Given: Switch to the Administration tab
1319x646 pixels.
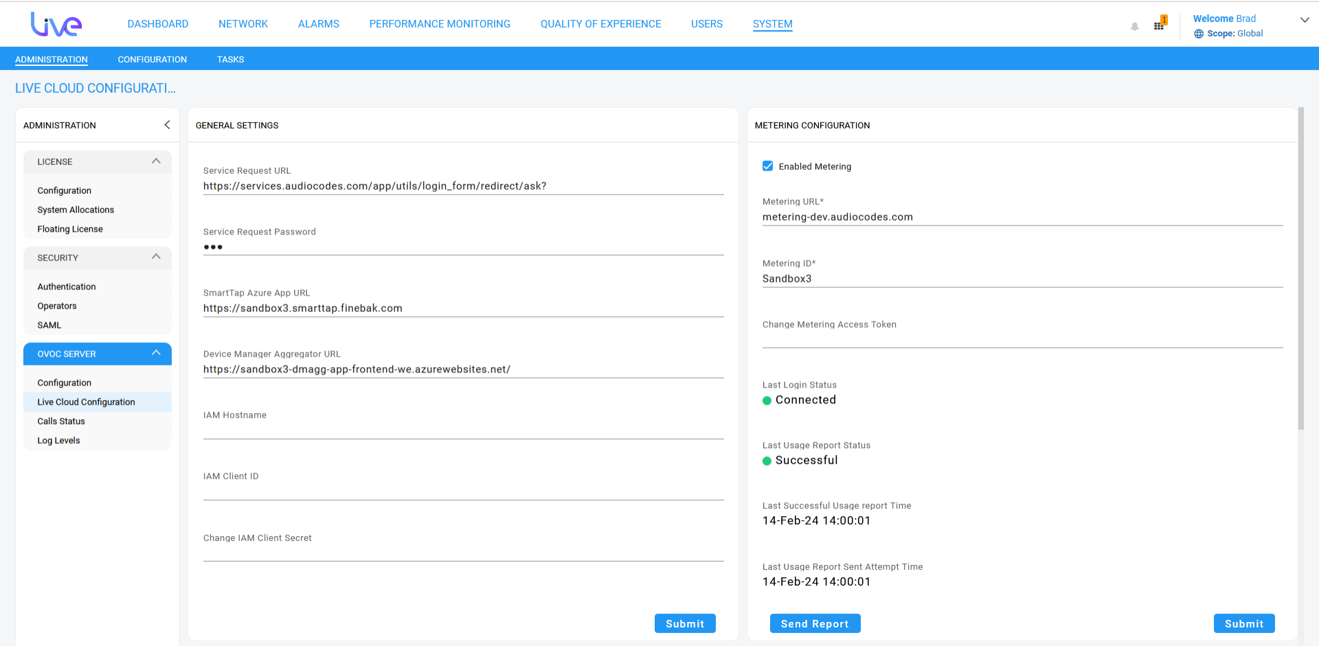Looking at the screenshot, I should point(52,60).
